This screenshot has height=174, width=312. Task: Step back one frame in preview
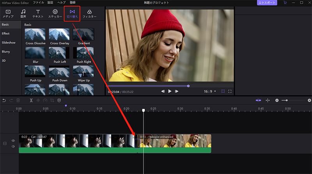click(x=163, y=91)
